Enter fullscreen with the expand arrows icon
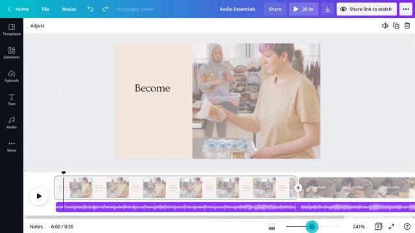Viewport: 415px width, 233px height. [391, 227]
